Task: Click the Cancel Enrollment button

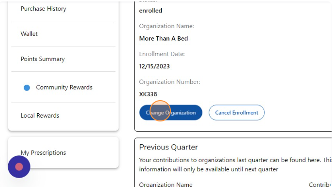Action: point(236,113)
